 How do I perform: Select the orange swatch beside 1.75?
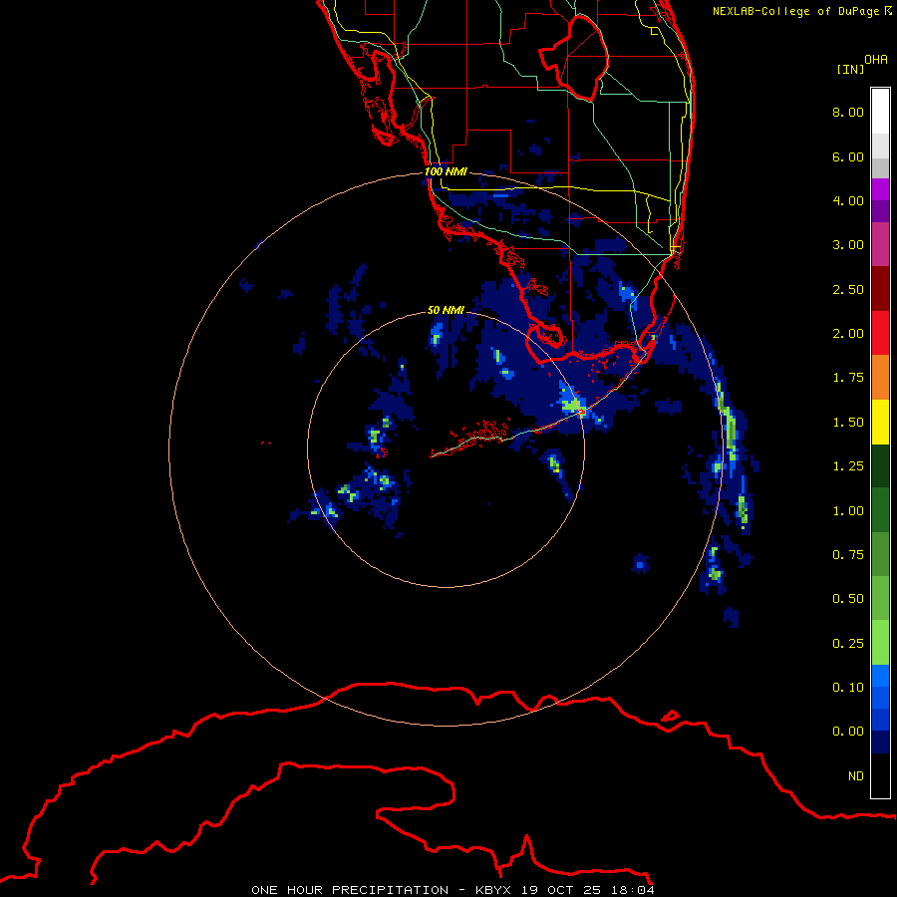pos(880,378)
